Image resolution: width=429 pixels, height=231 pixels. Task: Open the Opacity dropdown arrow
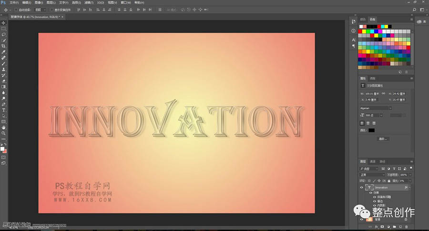point(410,175)
